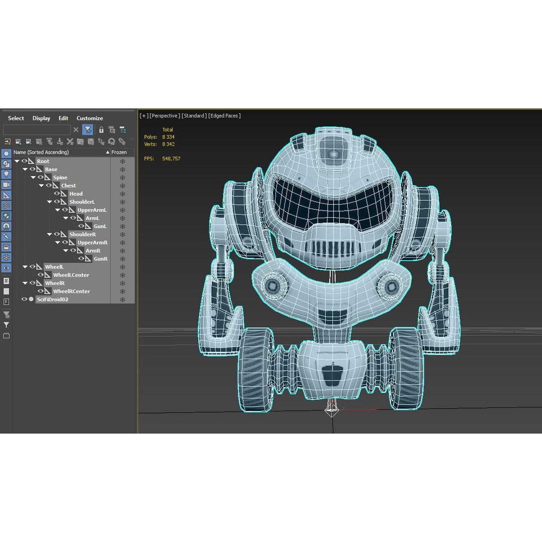Open the Edit menu
The width and height of the screenshot is (542, 542).
[x=63, y=118]
